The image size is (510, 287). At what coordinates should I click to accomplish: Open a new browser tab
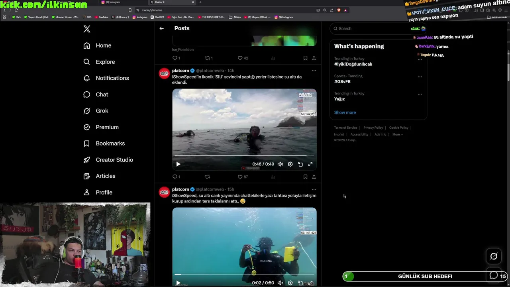click(200, 2)
